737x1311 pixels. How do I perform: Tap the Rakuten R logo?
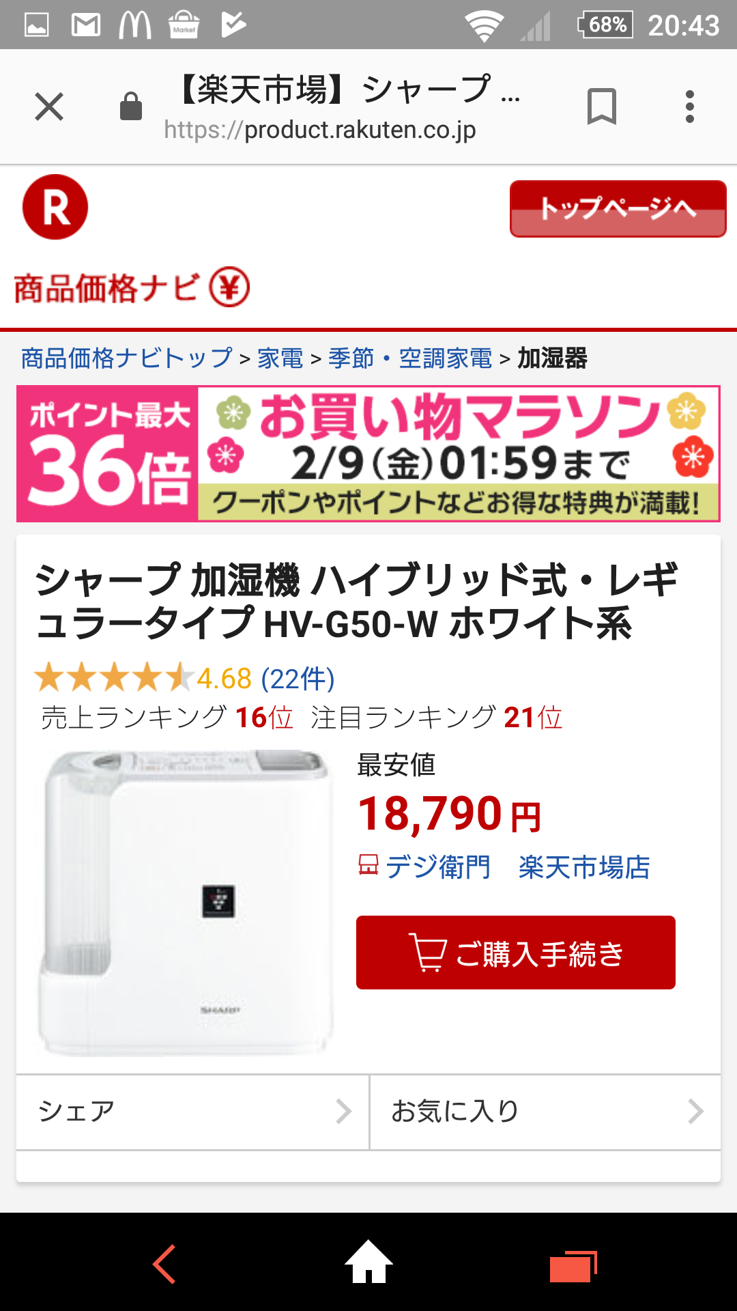coord(55,207)
